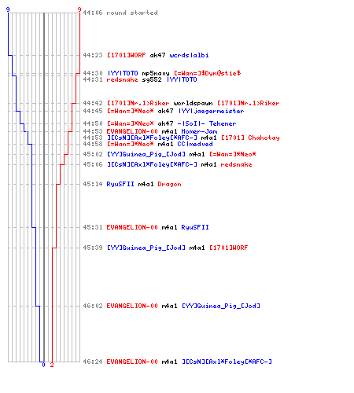Select [1701] Chakotay victim name
This screenshot has width=354, height=393.
click(250, 138)
